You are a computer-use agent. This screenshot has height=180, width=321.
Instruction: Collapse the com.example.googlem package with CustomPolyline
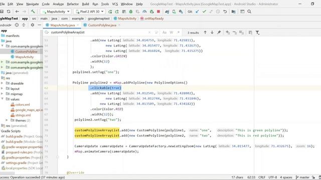(2, 46)
